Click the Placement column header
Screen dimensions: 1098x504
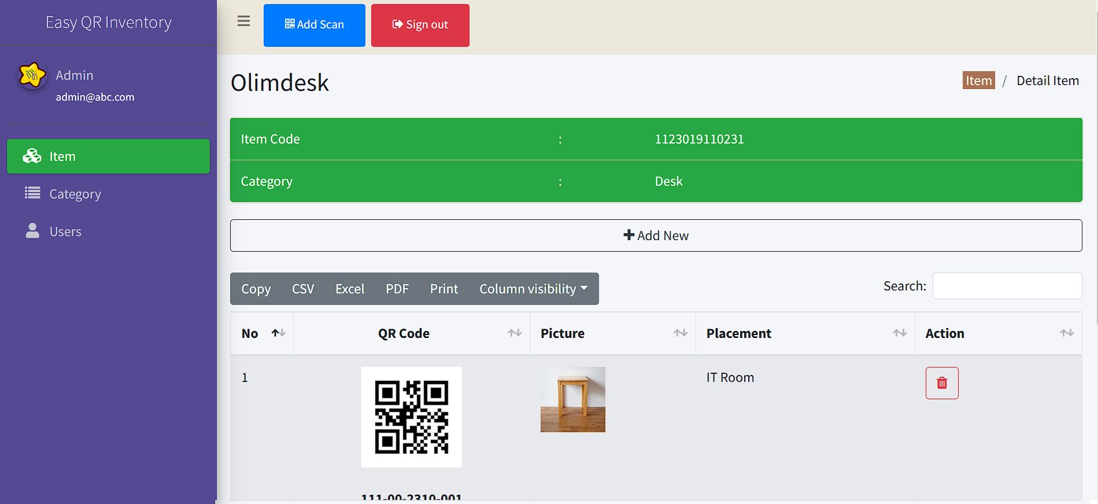coord(805,333)
